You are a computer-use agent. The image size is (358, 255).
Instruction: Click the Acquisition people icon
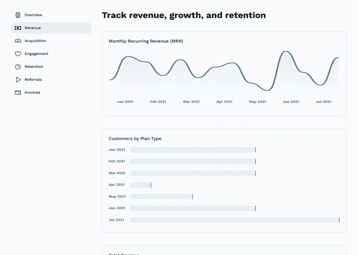(18, 41)
